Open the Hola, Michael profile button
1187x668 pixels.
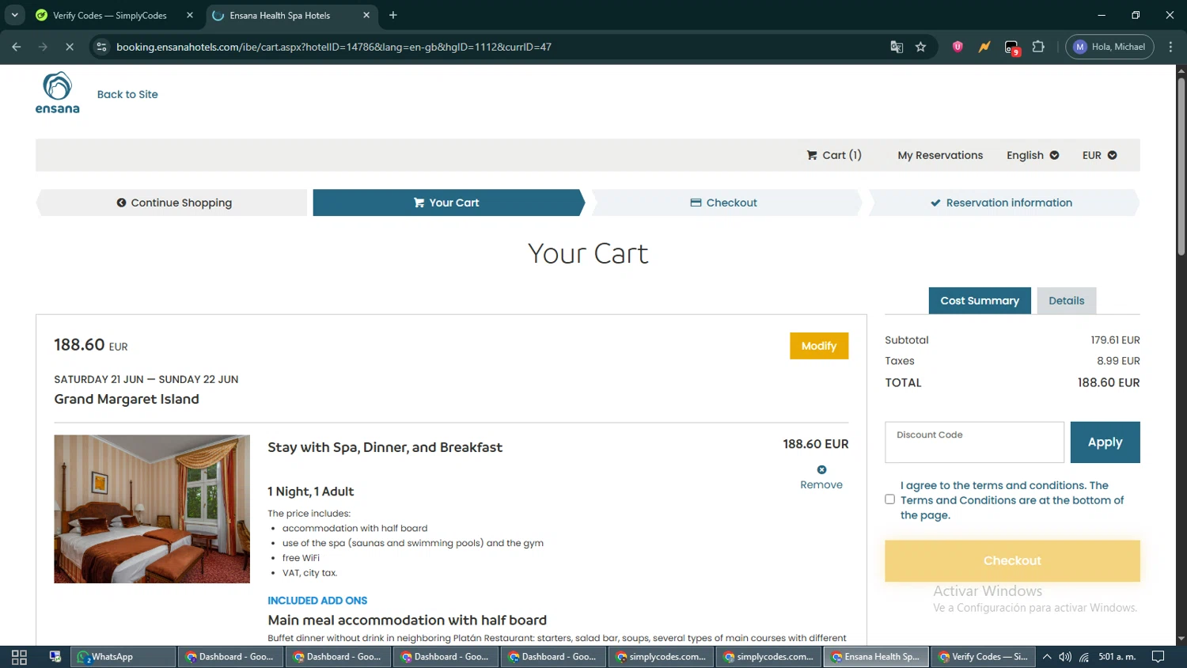[x=1109, y=47]
